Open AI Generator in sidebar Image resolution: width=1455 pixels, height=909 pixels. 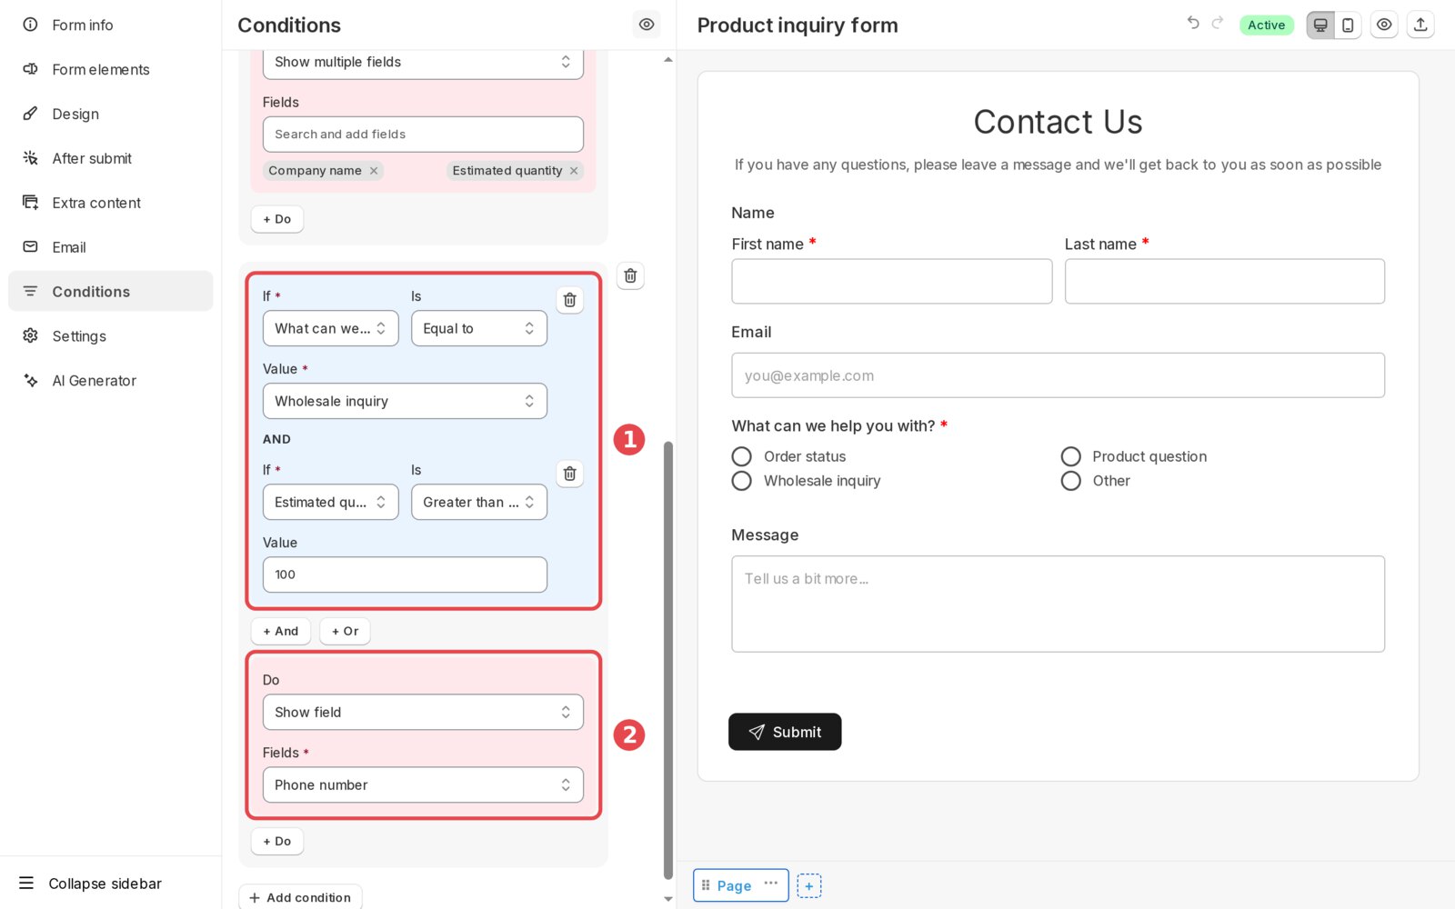(111, 381)
